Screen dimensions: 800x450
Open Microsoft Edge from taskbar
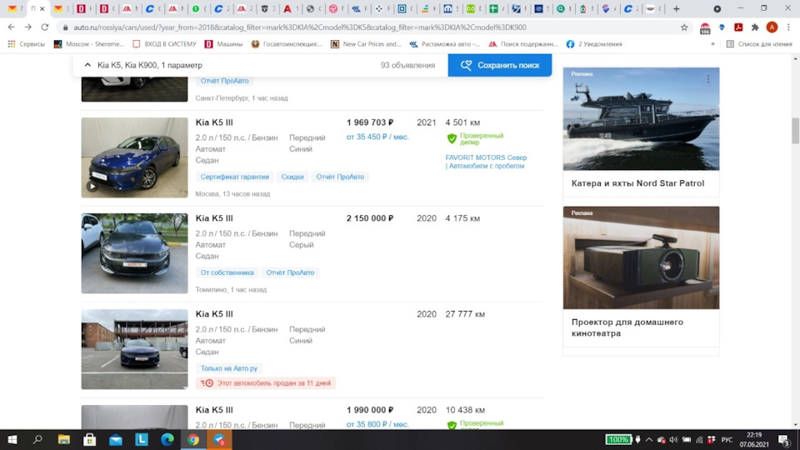167,439
